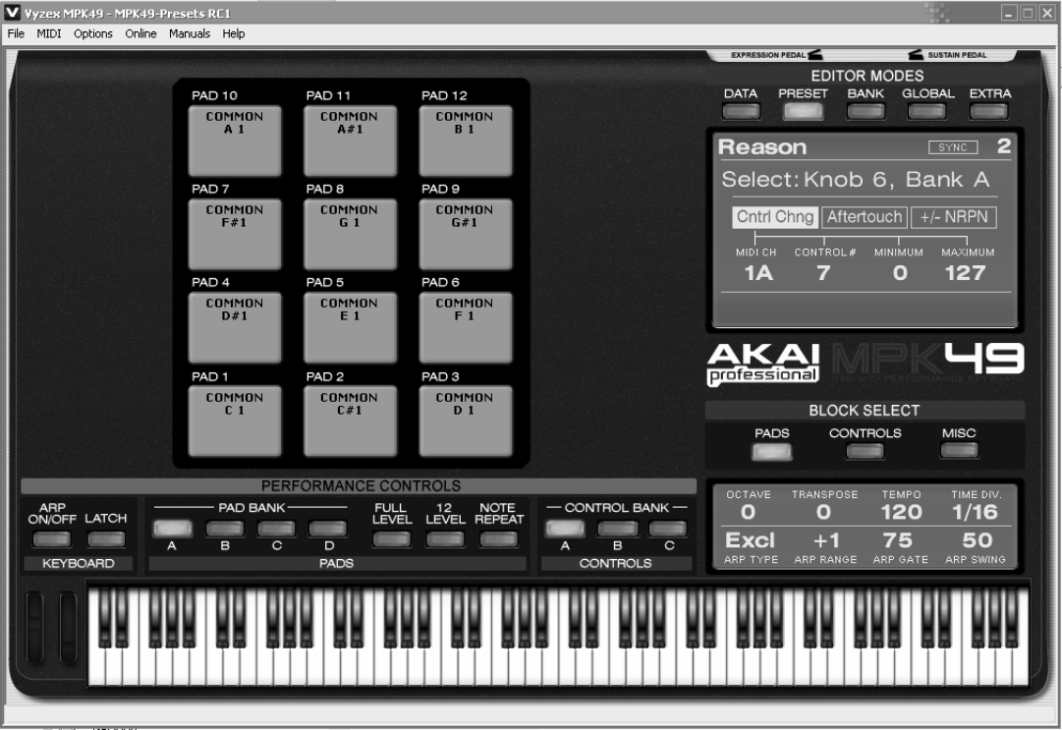Select PAD 7 with note F#1

[235, 234]
